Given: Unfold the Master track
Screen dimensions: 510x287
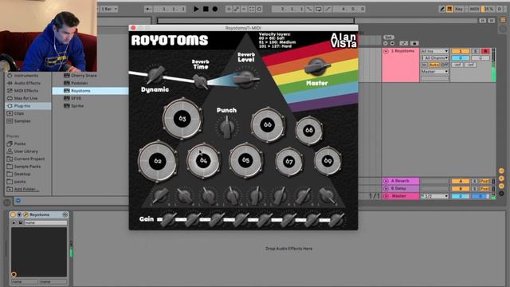Looking at the screenshot, I should tap(386, 196).
